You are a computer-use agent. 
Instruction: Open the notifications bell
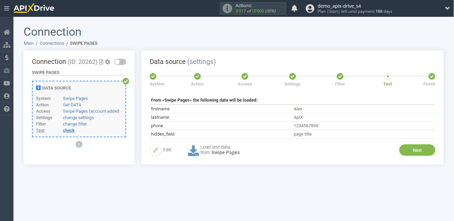coord(294,8)
